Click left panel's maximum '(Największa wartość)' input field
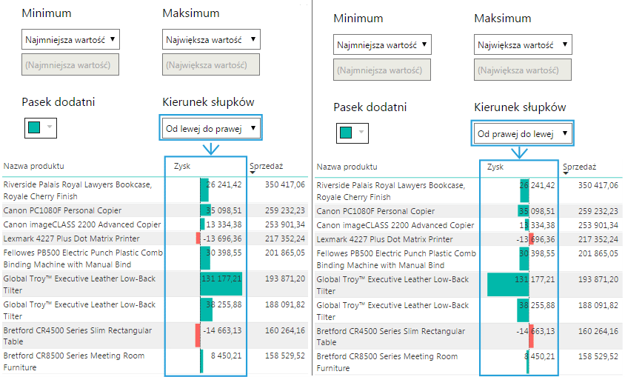 tap(211, 65)
